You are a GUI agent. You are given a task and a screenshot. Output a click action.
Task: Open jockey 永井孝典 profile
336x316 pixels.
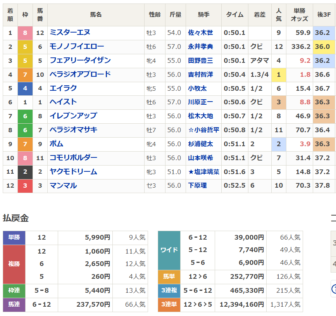point(200,47)
